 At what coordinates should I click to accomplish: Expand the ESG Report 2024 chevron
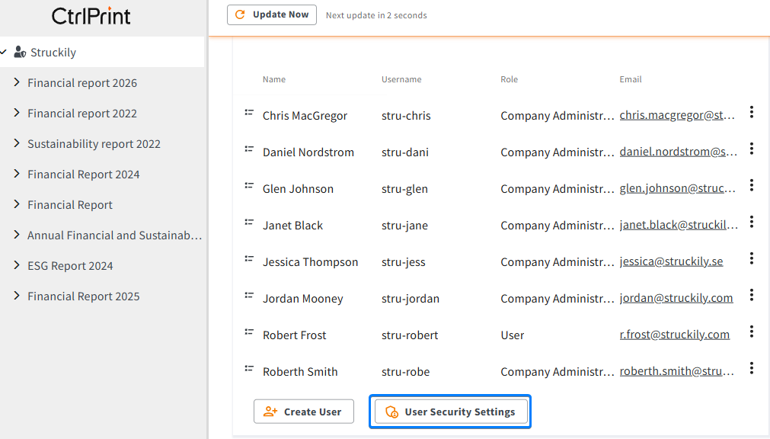[x=17, y=265]
